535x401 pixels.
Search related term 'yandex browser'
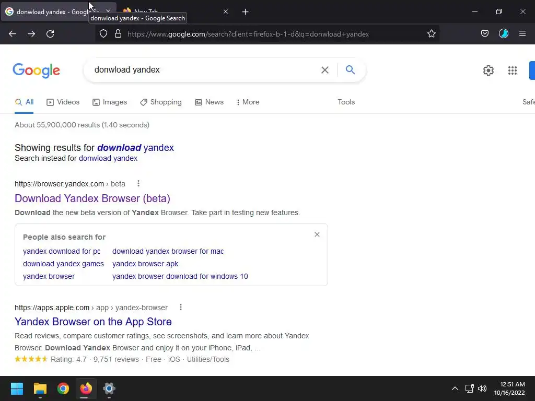pyautogui.click(x=49, y=277)
